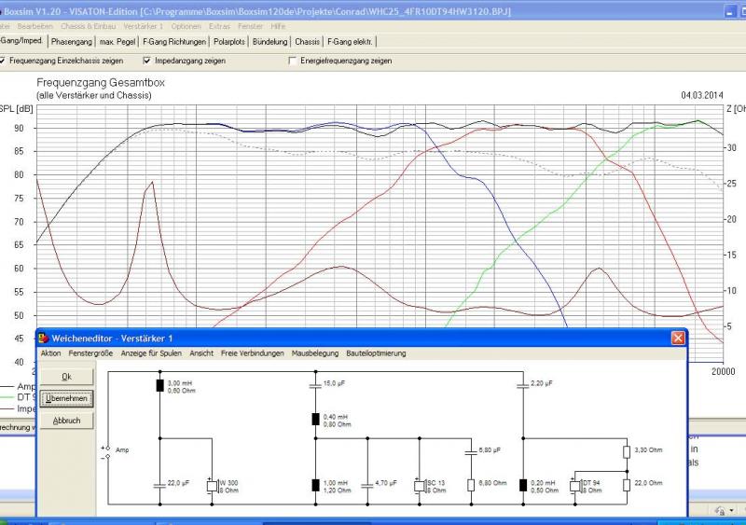The image size is (746, 525).
Task: Open the Anzeige für Spulen menu
Action: (x=153, y=354)
